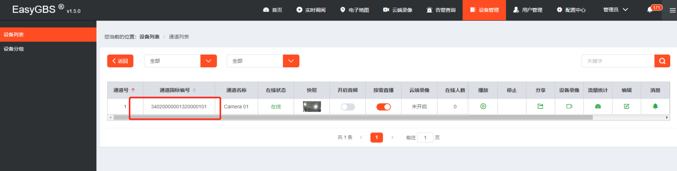Open 云端录像 cloud recording tab
677x171 pixels.
(x=398, y=10)
